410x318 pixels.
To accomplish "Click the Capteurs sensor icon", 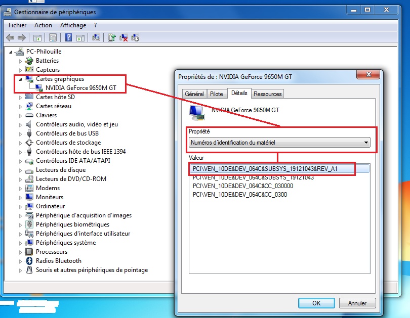I will click(x=29, y=69).
